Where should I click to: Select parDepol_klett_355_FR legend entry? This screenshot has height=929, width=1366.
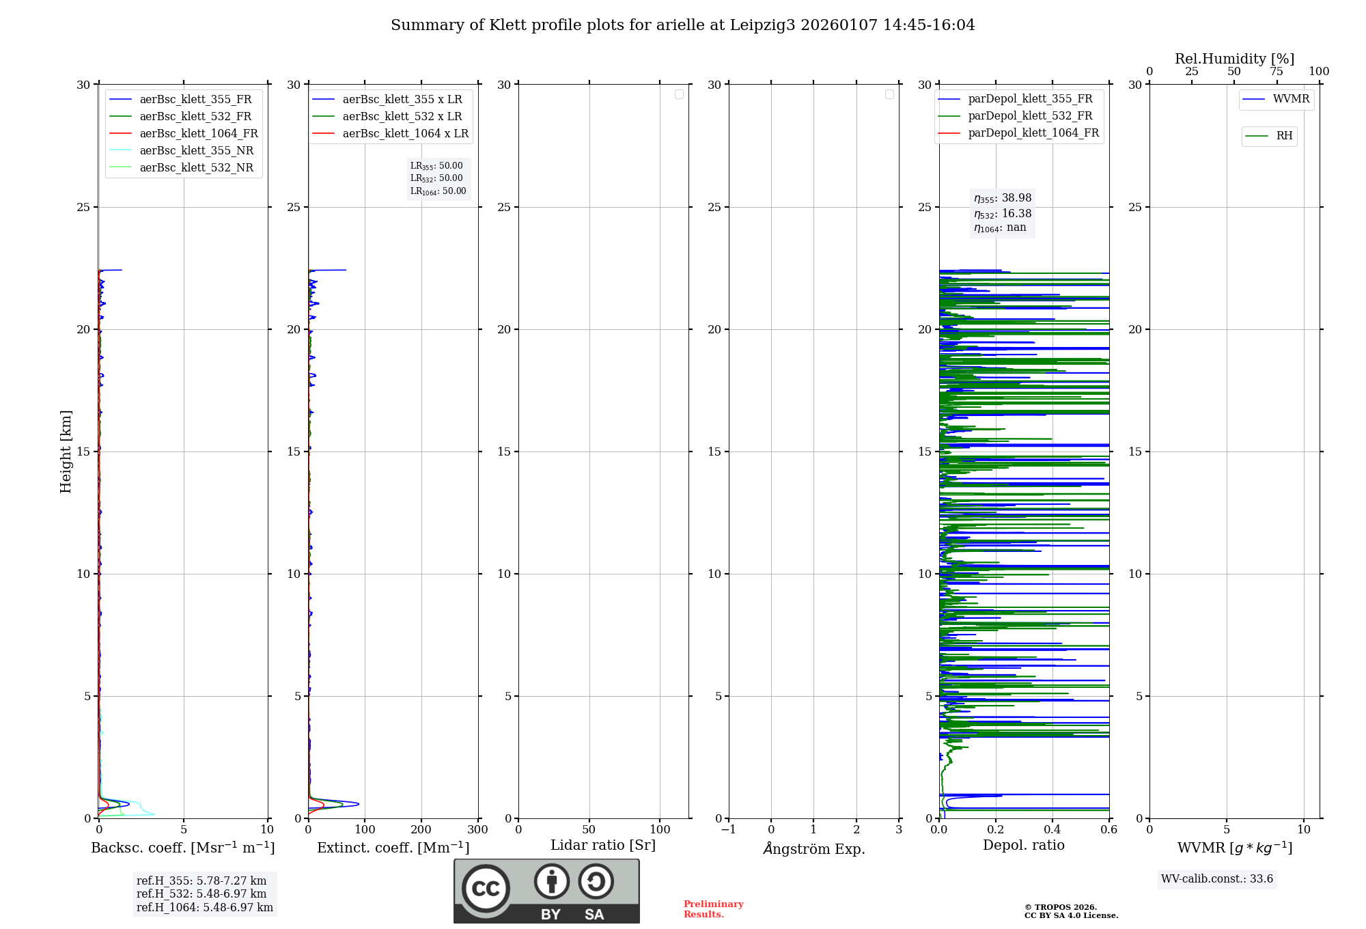tap(1029, 99)
